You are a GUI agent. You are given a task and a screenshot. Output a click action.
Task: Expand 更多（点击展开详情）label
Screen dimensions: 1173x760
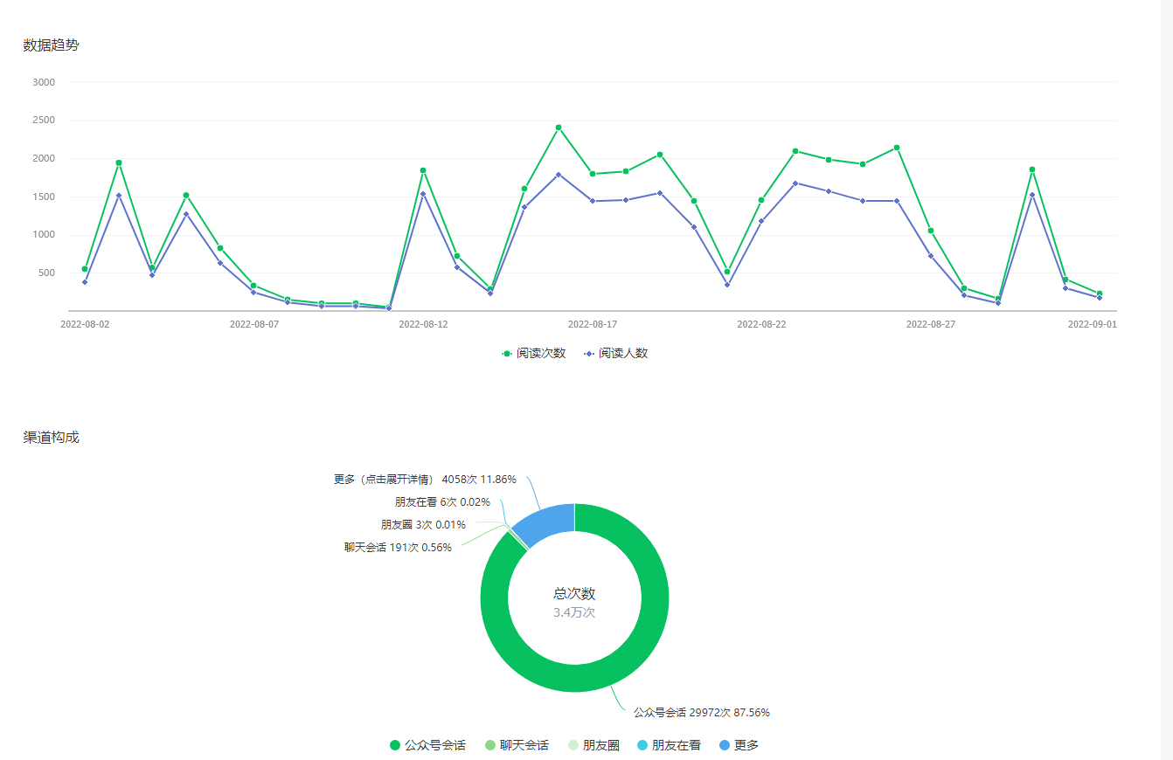pos(425,480)
